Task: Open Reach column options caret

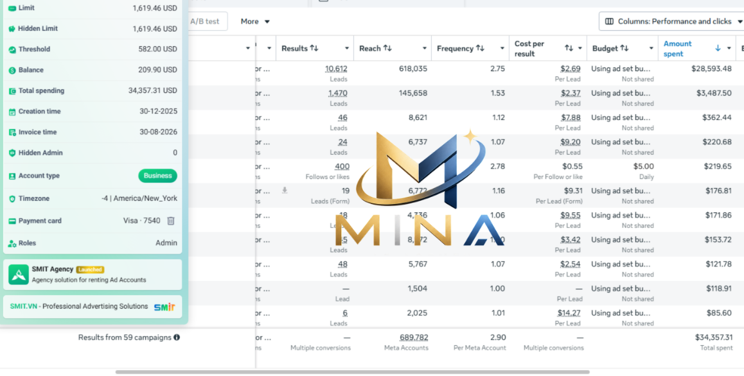Action: [425, 48]
